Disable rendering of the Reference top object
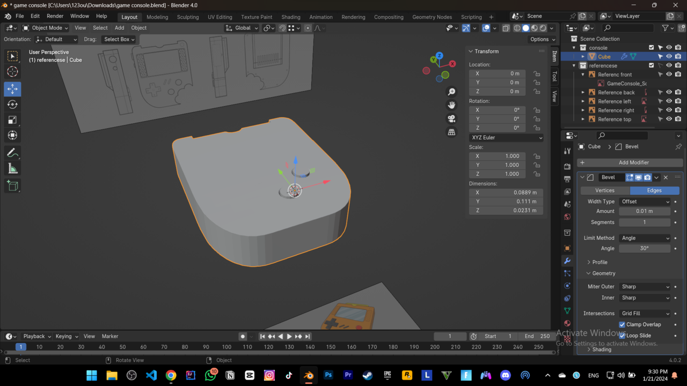This screenshot has width=687, height=386. click(x=678, y=119)
